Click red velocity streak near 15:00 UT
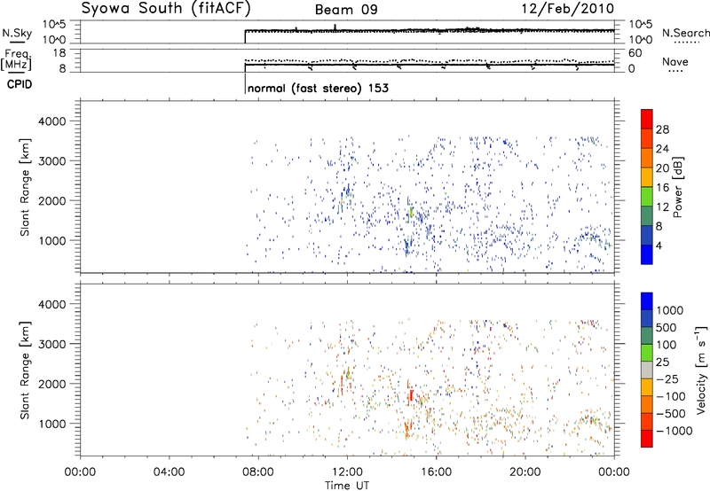 pos(411,396)
